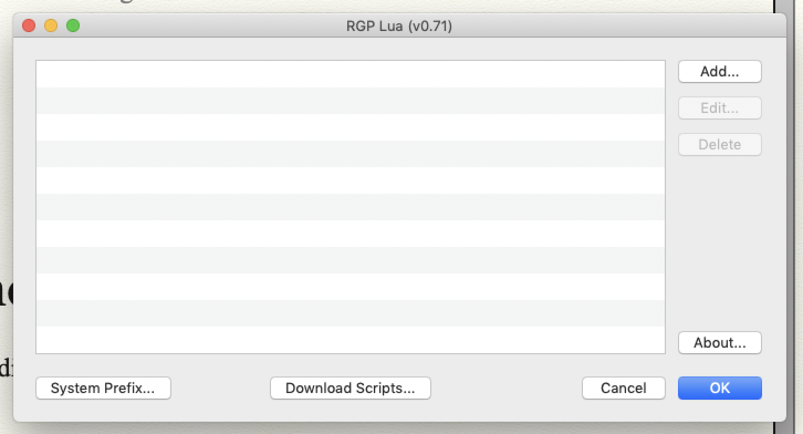
Task: Select the last row of the script list
Action: click(350, 339)
